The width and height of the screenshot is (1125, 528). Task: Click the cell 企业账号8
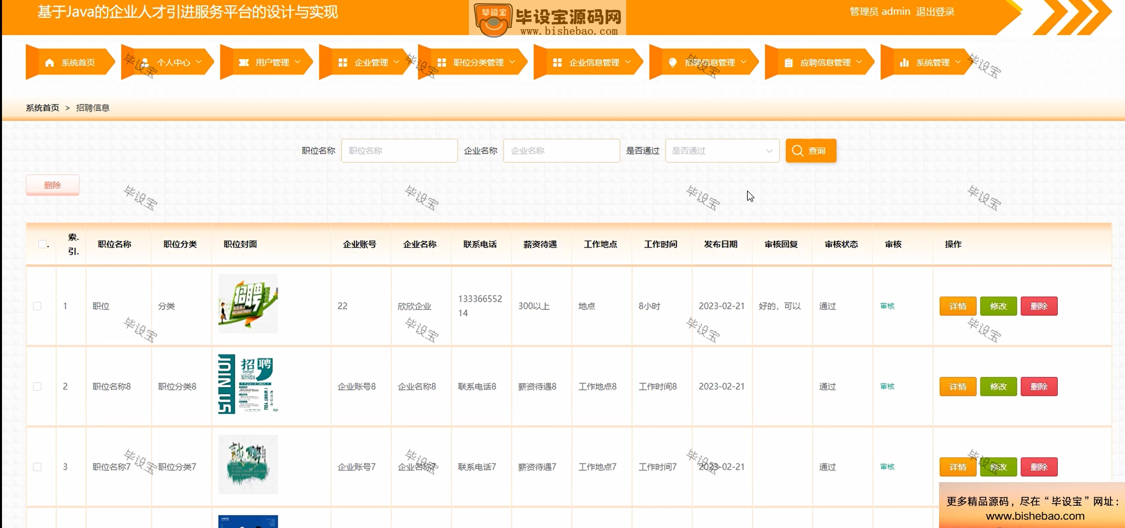click(356, 386)
